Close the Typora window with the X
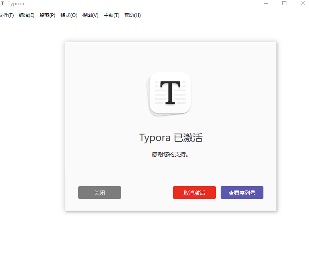Viewport: 309px width, 263px height. point(303,4)
